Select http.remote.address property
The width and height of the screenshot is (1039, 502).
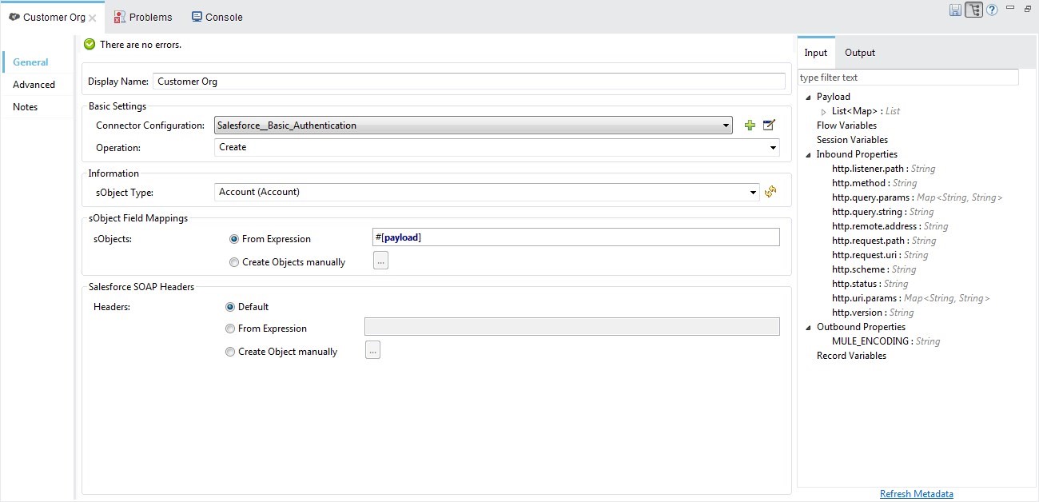click(890, 226)
